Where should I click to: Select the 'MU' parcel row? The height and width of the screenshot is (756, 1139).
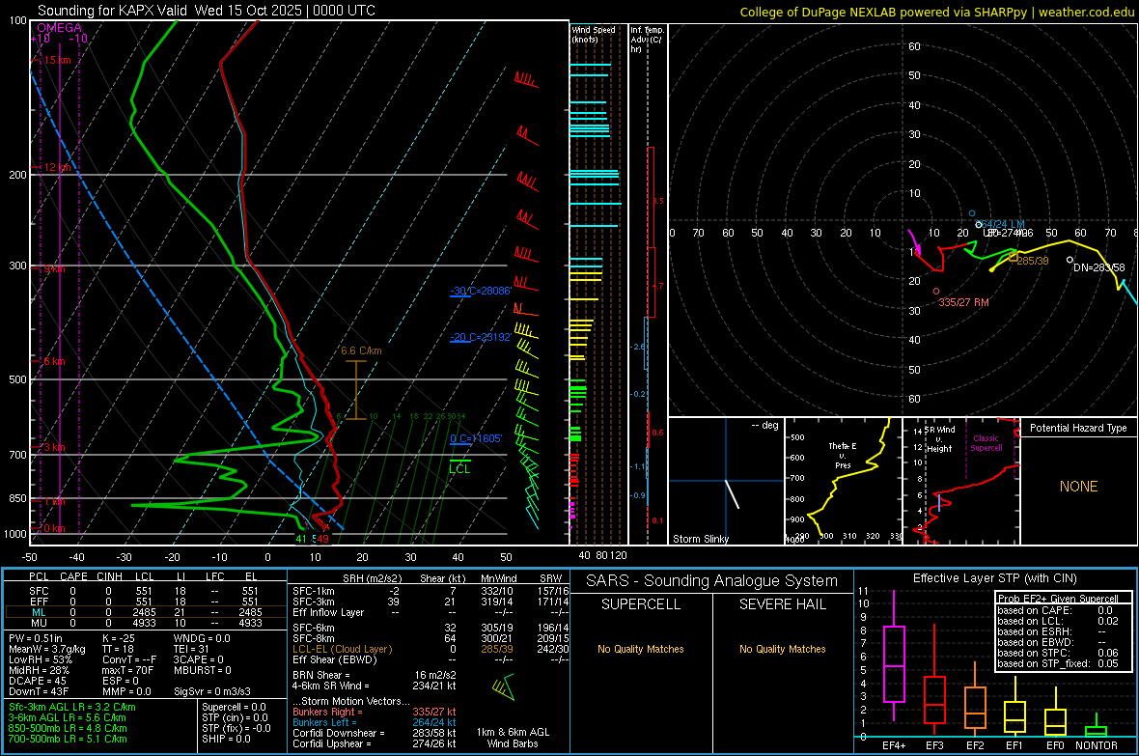click(145, 623)
